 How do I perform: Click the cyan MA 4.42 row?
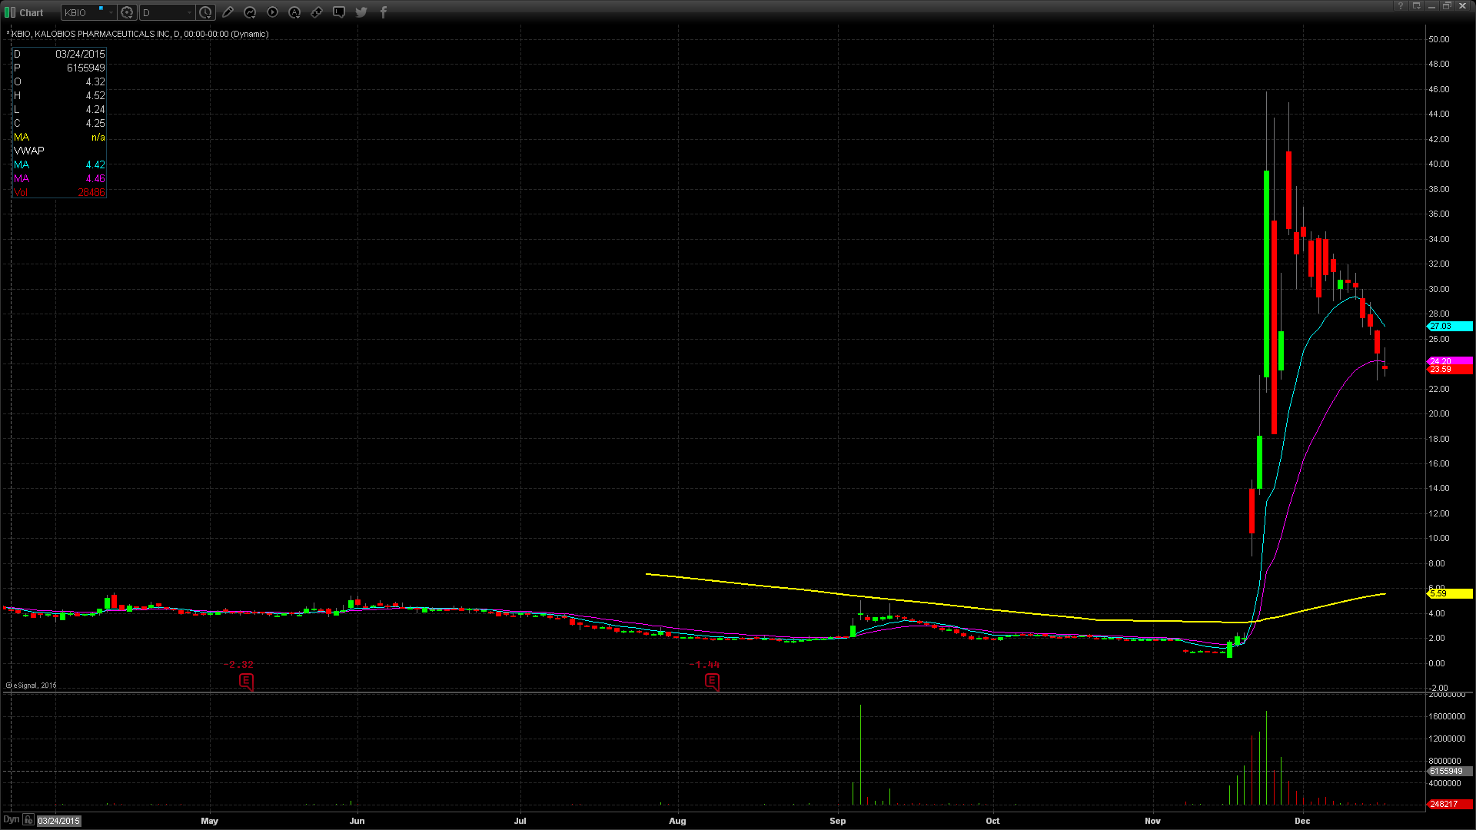(59, 165)
